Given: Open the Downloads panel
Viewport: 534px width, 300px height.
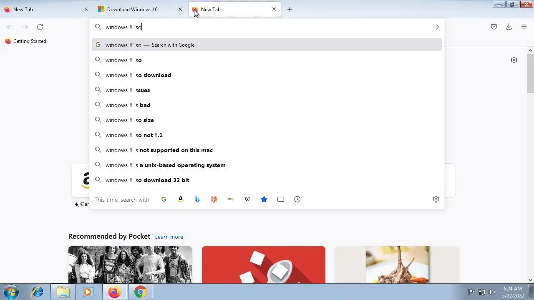Looking at the screenshot, I should click(509, 27).
